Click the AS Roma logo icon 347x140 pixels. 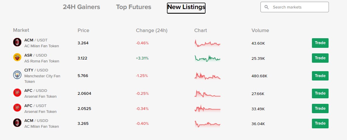tap(17, 57)
